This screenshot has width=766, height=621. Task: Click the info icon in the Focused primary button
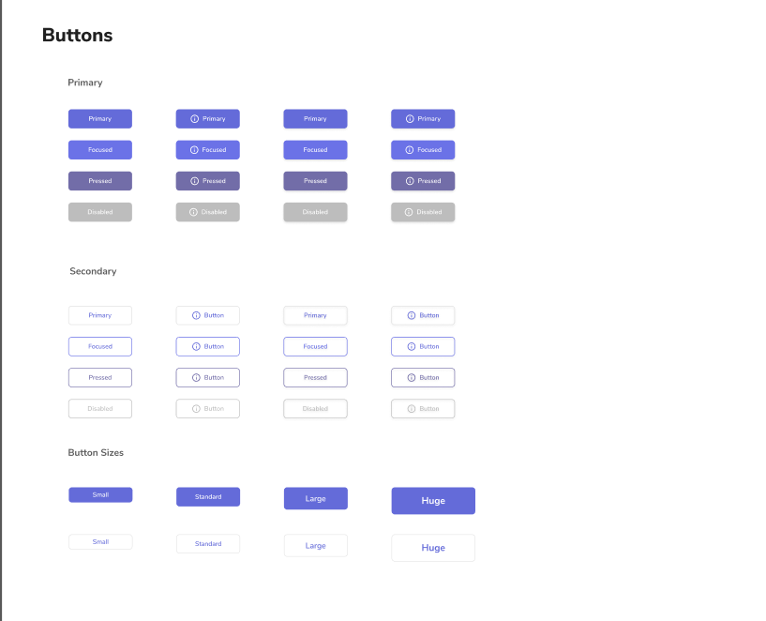tap(193, 149)
